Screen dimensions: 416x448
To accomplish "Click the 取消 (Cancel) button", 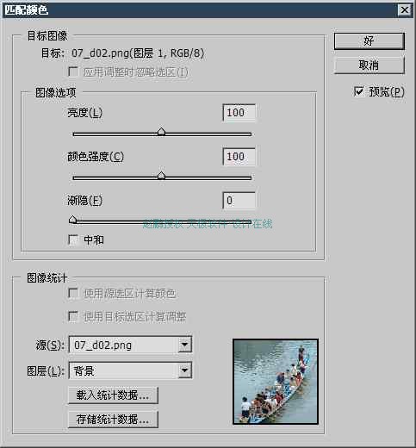I will click(x=369, y=65).
